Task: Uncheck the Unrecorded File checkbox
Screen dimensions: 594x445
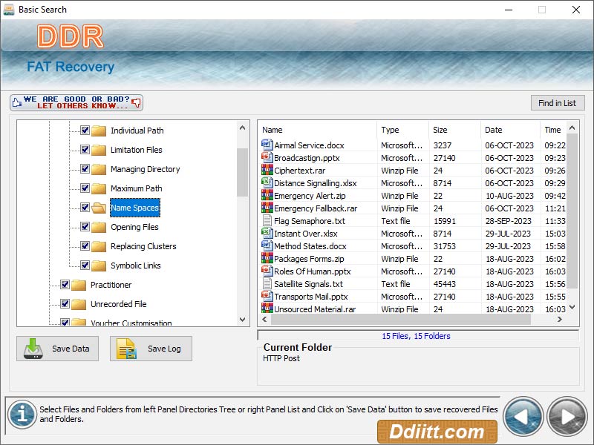Action: [66, 304]
